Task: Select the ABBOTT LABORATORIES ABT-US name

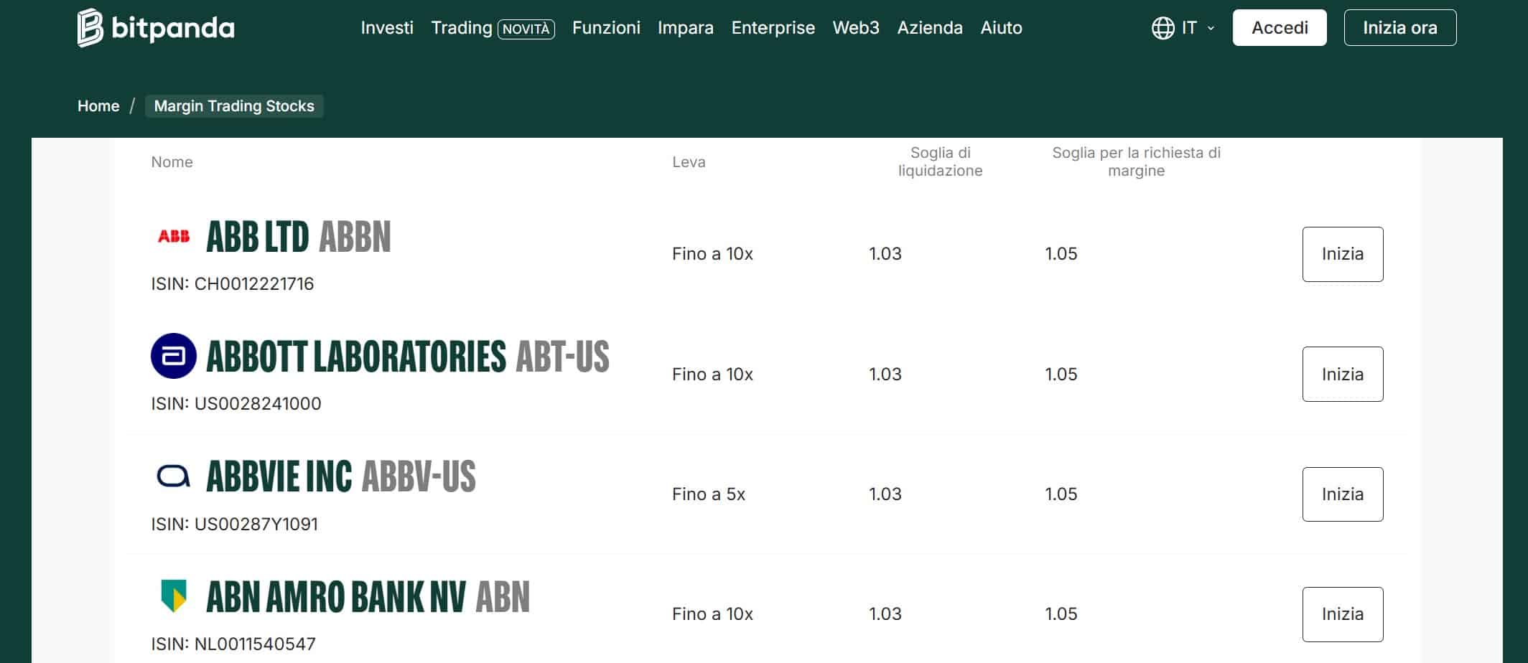Action: point(408,357)
